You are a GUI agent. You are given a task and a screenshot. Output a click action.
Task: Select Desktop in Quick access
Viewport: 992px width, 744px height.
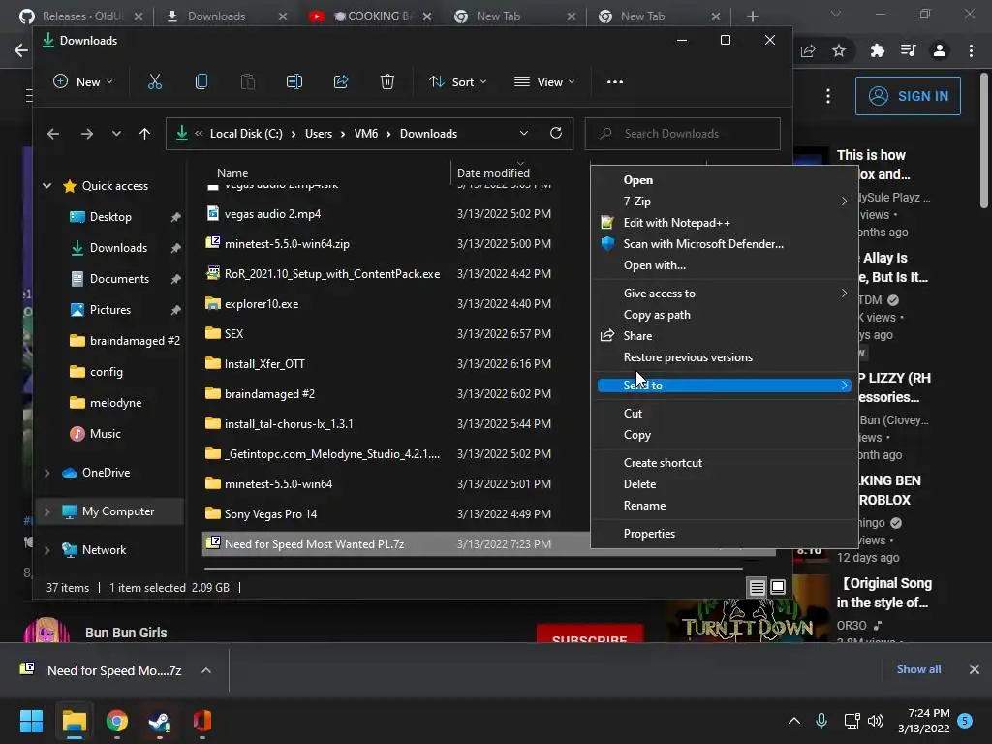click(x=110, y=217)
